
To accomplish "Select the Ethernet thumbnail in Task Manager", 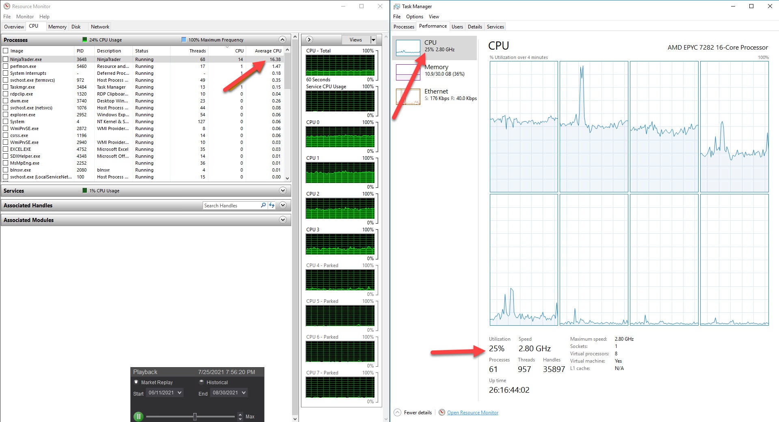I will point(408,97).
